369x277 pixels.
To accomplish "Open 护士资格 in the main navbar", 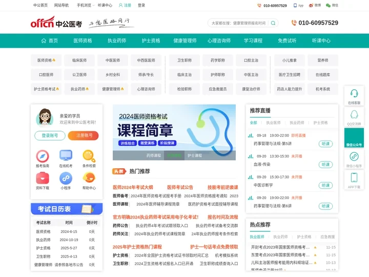I will click(x=151, y=41).
